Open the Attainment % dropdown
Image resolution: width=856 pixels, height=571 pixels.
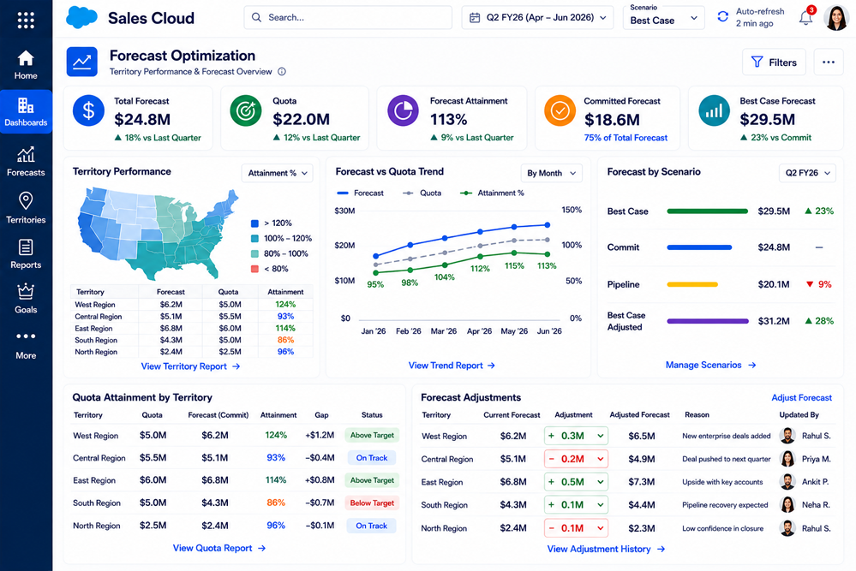(x=278, y=173)
